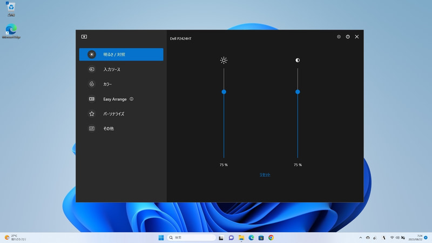Open the Windows Start menu
Image resolution: width=432 pixels, height=243 pixels.
[x=161, y=238]
